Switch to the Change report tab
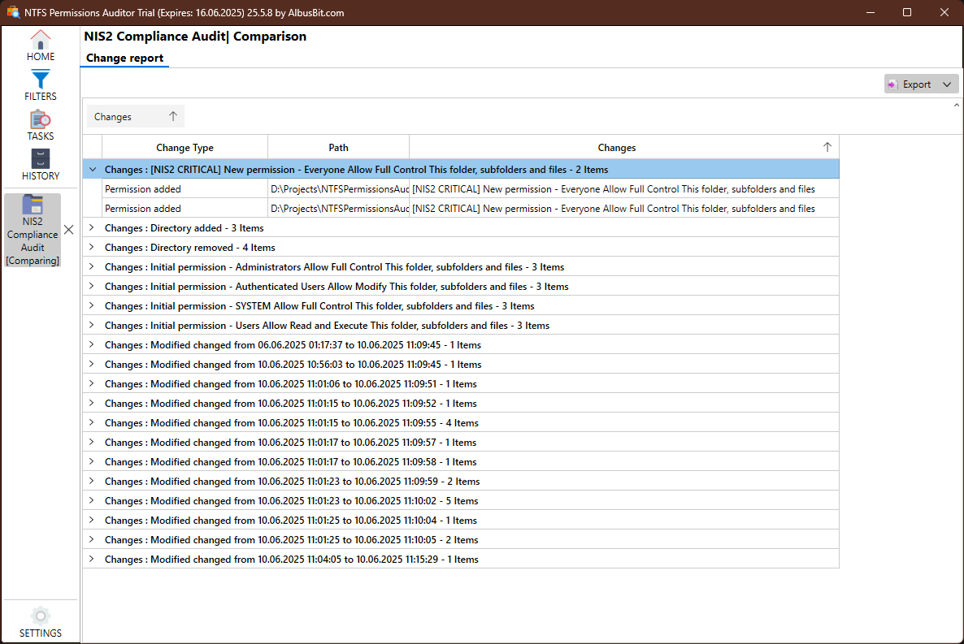 (125, 58)
